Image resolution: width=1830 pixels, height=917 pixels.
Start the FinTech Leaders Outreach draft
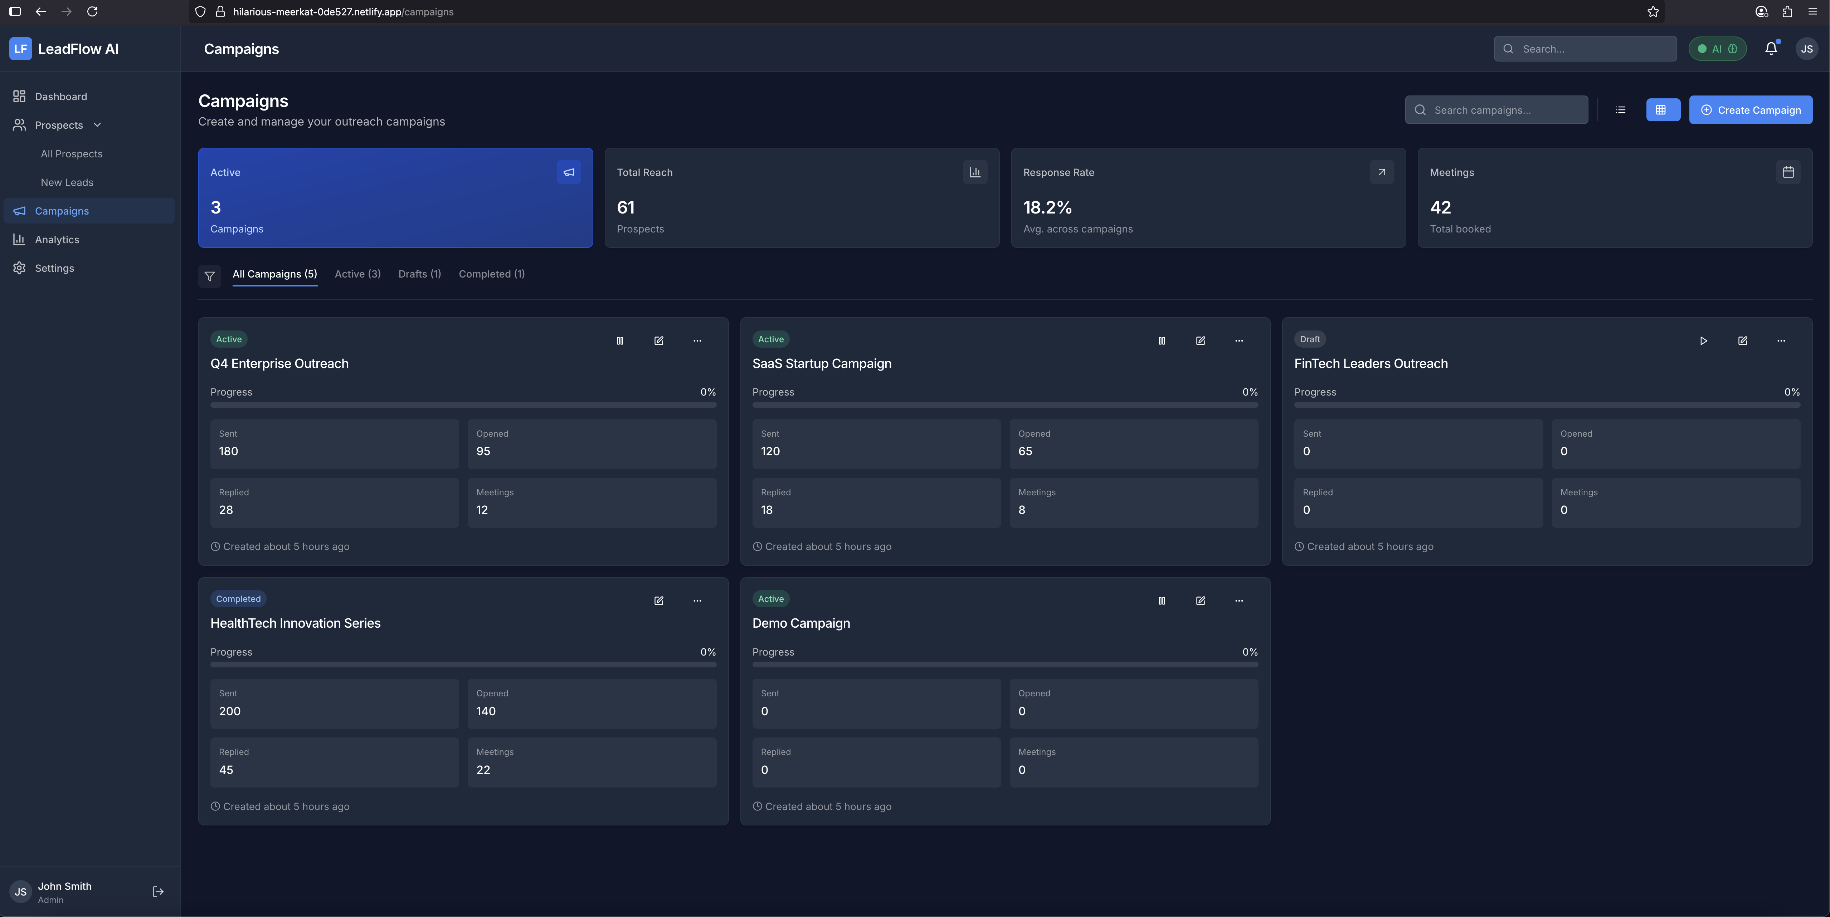1703,341
